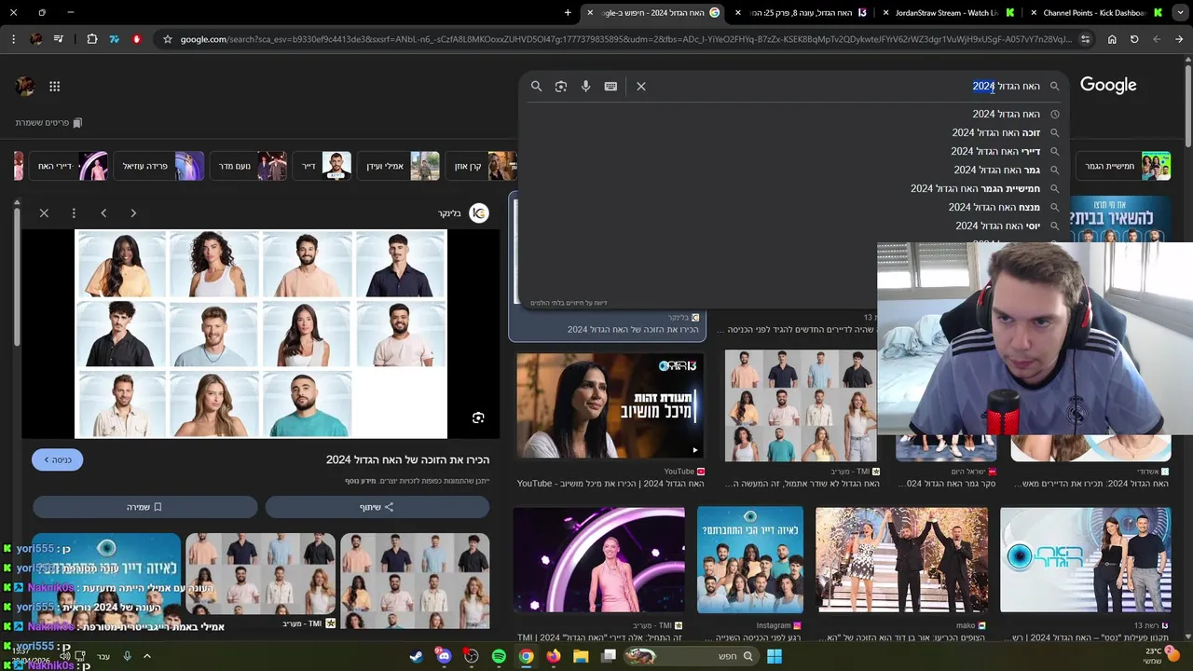Close the image preview panel

(44, 212)
